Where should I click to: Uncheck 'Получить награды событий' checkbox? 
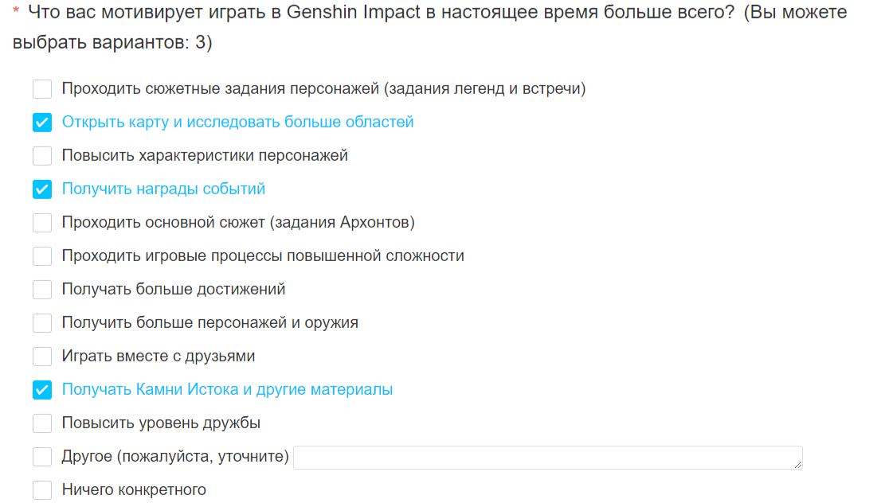42,189
